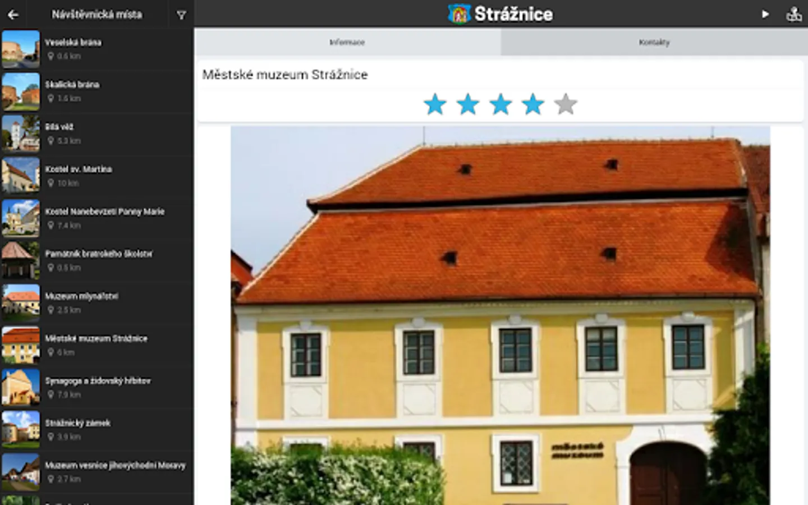Image resolution: width=808 pixels, height=505 pixels.
Task: Open Strážnický zámek thumbnail
Action: [21, 430]
